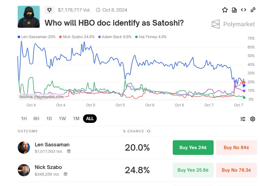Select the ALL time range
Viewport: 260px width, 186px height.
(x=90, y=119)
